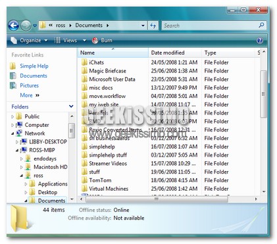
Task: Select Applications in folder tree
Action: 53,184
